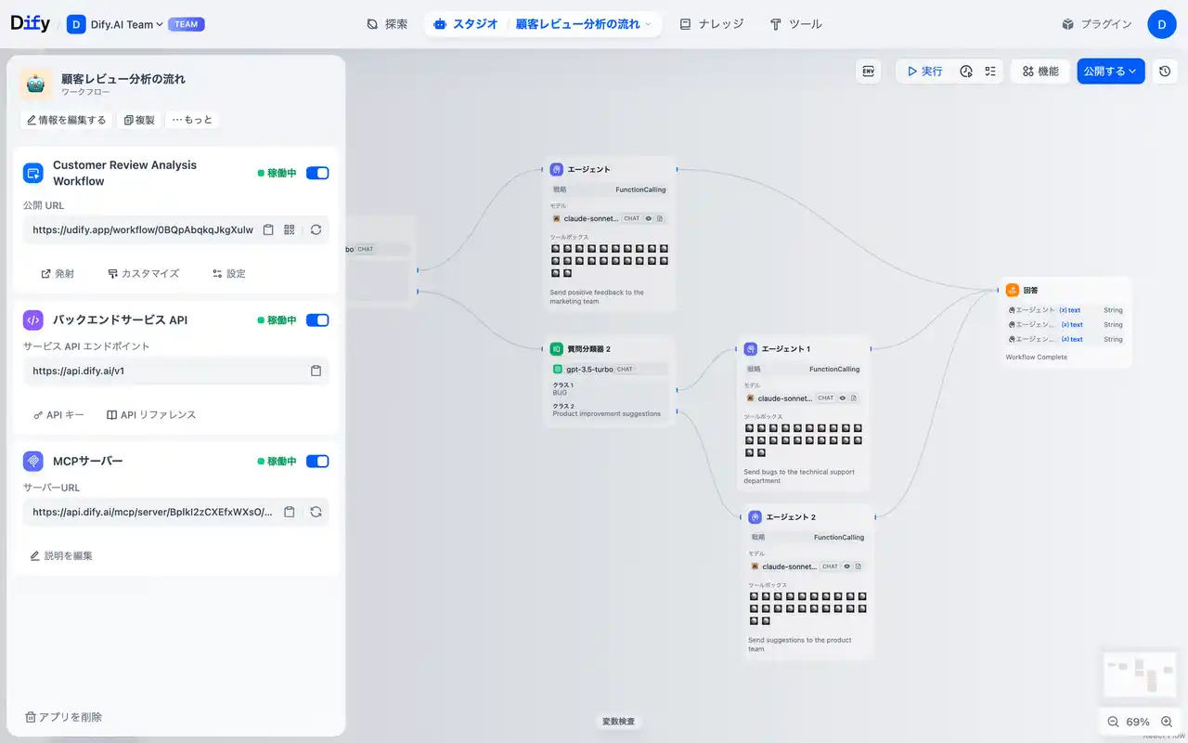Screen dimensions: 1188x743
Task: Turn off the MCPサーバー switch
Action: click(317, 462)
